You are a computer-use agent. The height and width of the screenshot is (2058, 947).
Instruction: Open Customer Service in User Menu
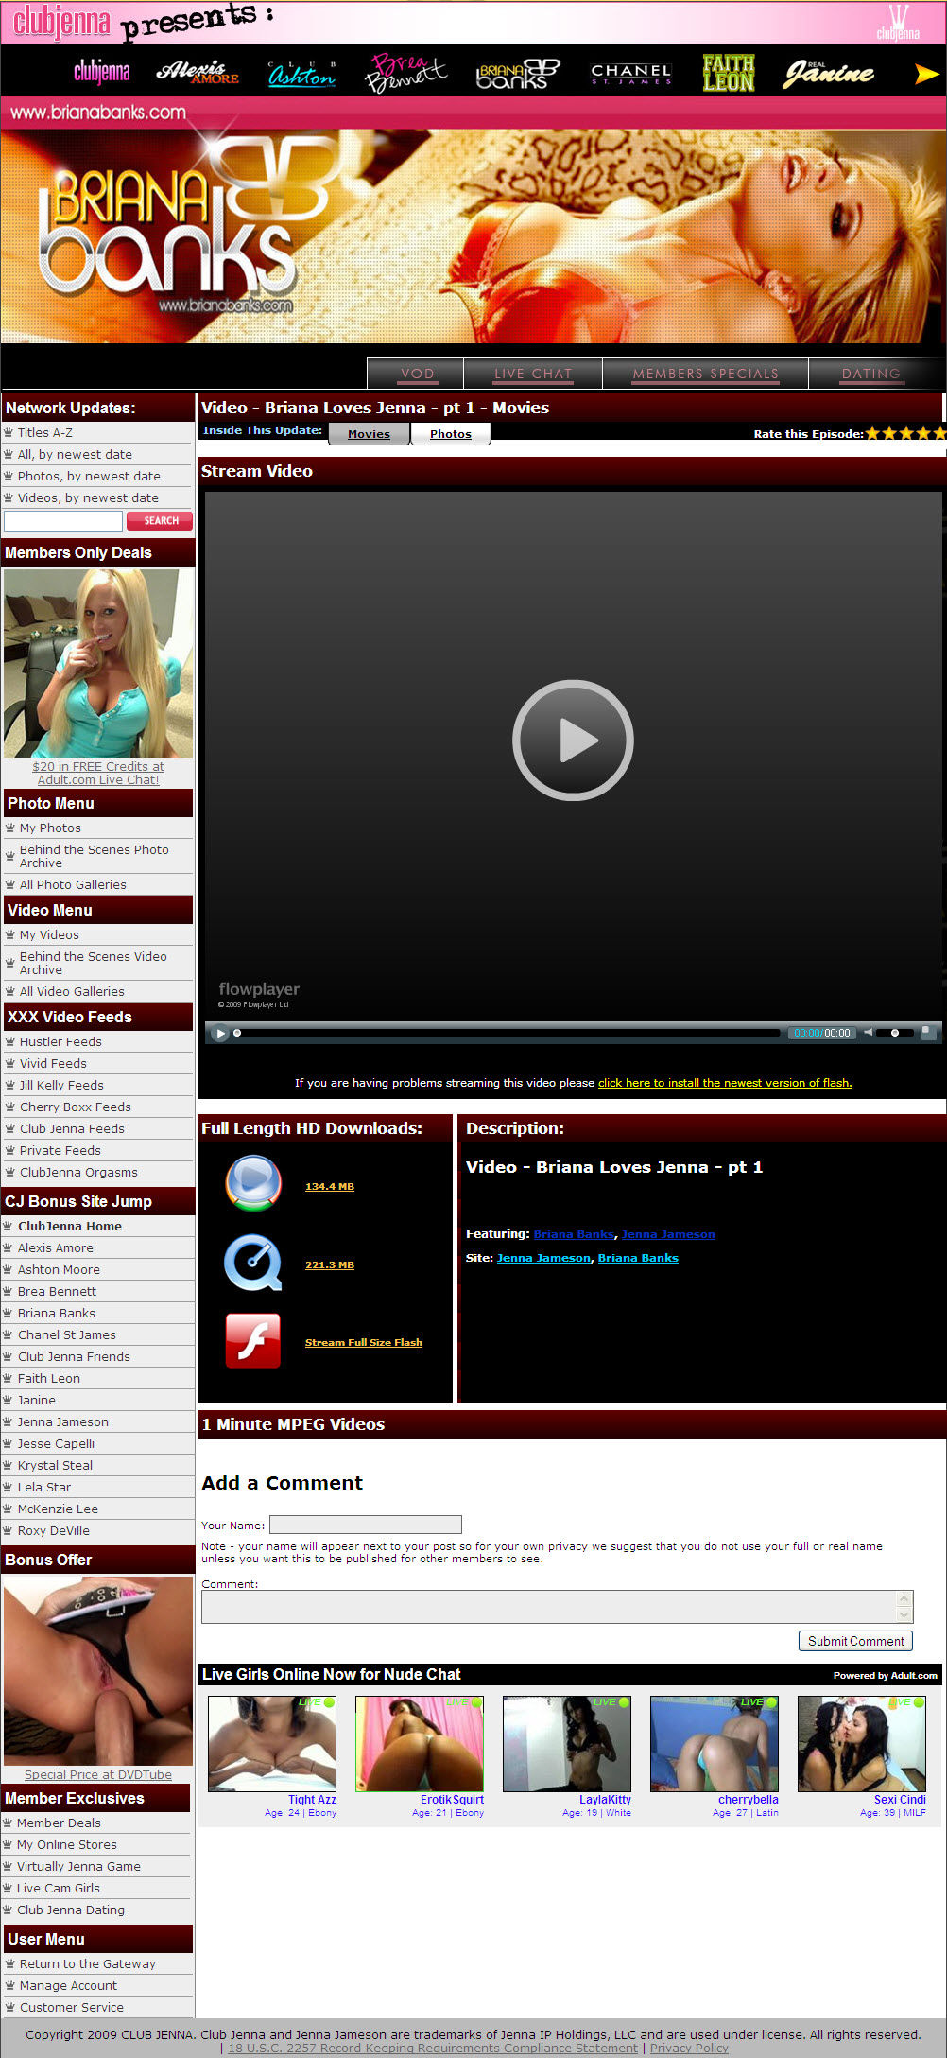[72, 2007]
